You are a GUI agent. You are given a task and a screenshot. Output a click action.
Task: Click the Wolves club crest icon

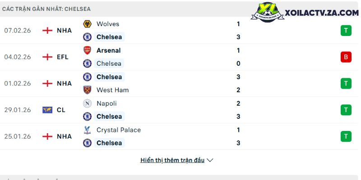[87, 24]
